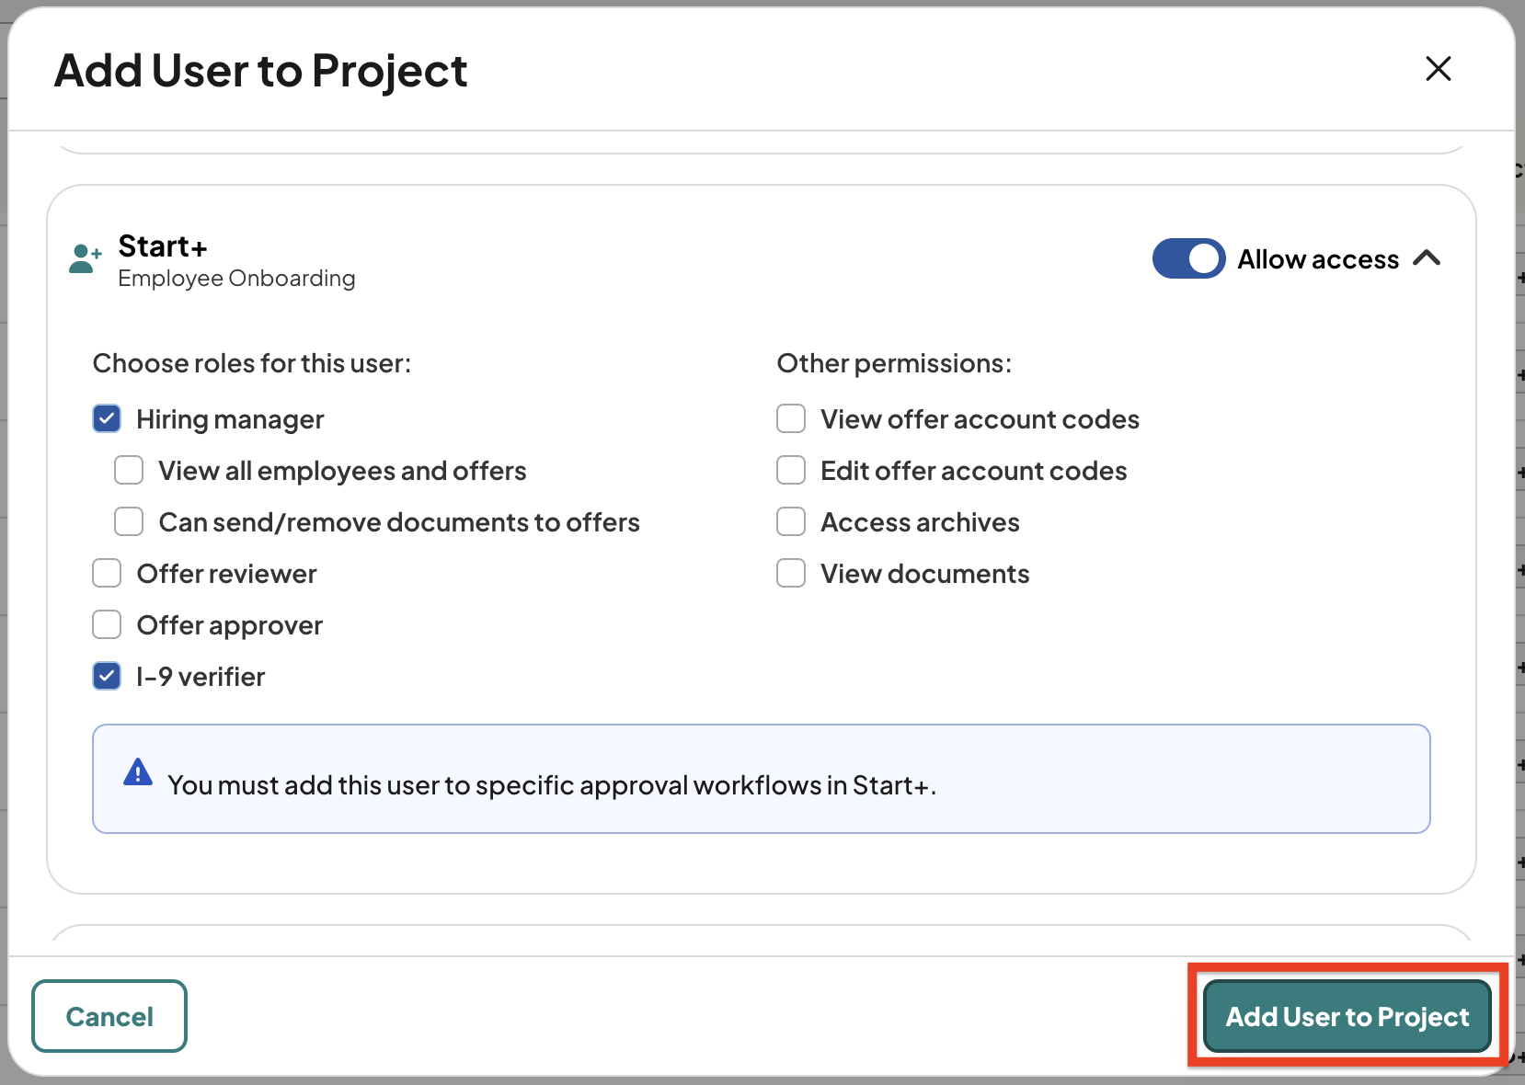Click the Start+ section heading
The width and height of the screenshot is (1525, 1085).
tap(163, 246)
